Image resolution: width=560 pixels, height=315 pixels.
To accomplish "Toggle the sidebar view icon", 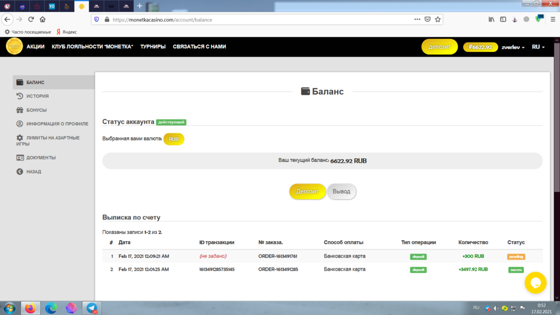I will pyautogui.click(x=503, y=19).
